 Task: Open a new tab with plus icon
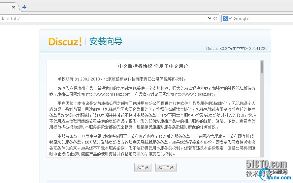tap(24, 7)
